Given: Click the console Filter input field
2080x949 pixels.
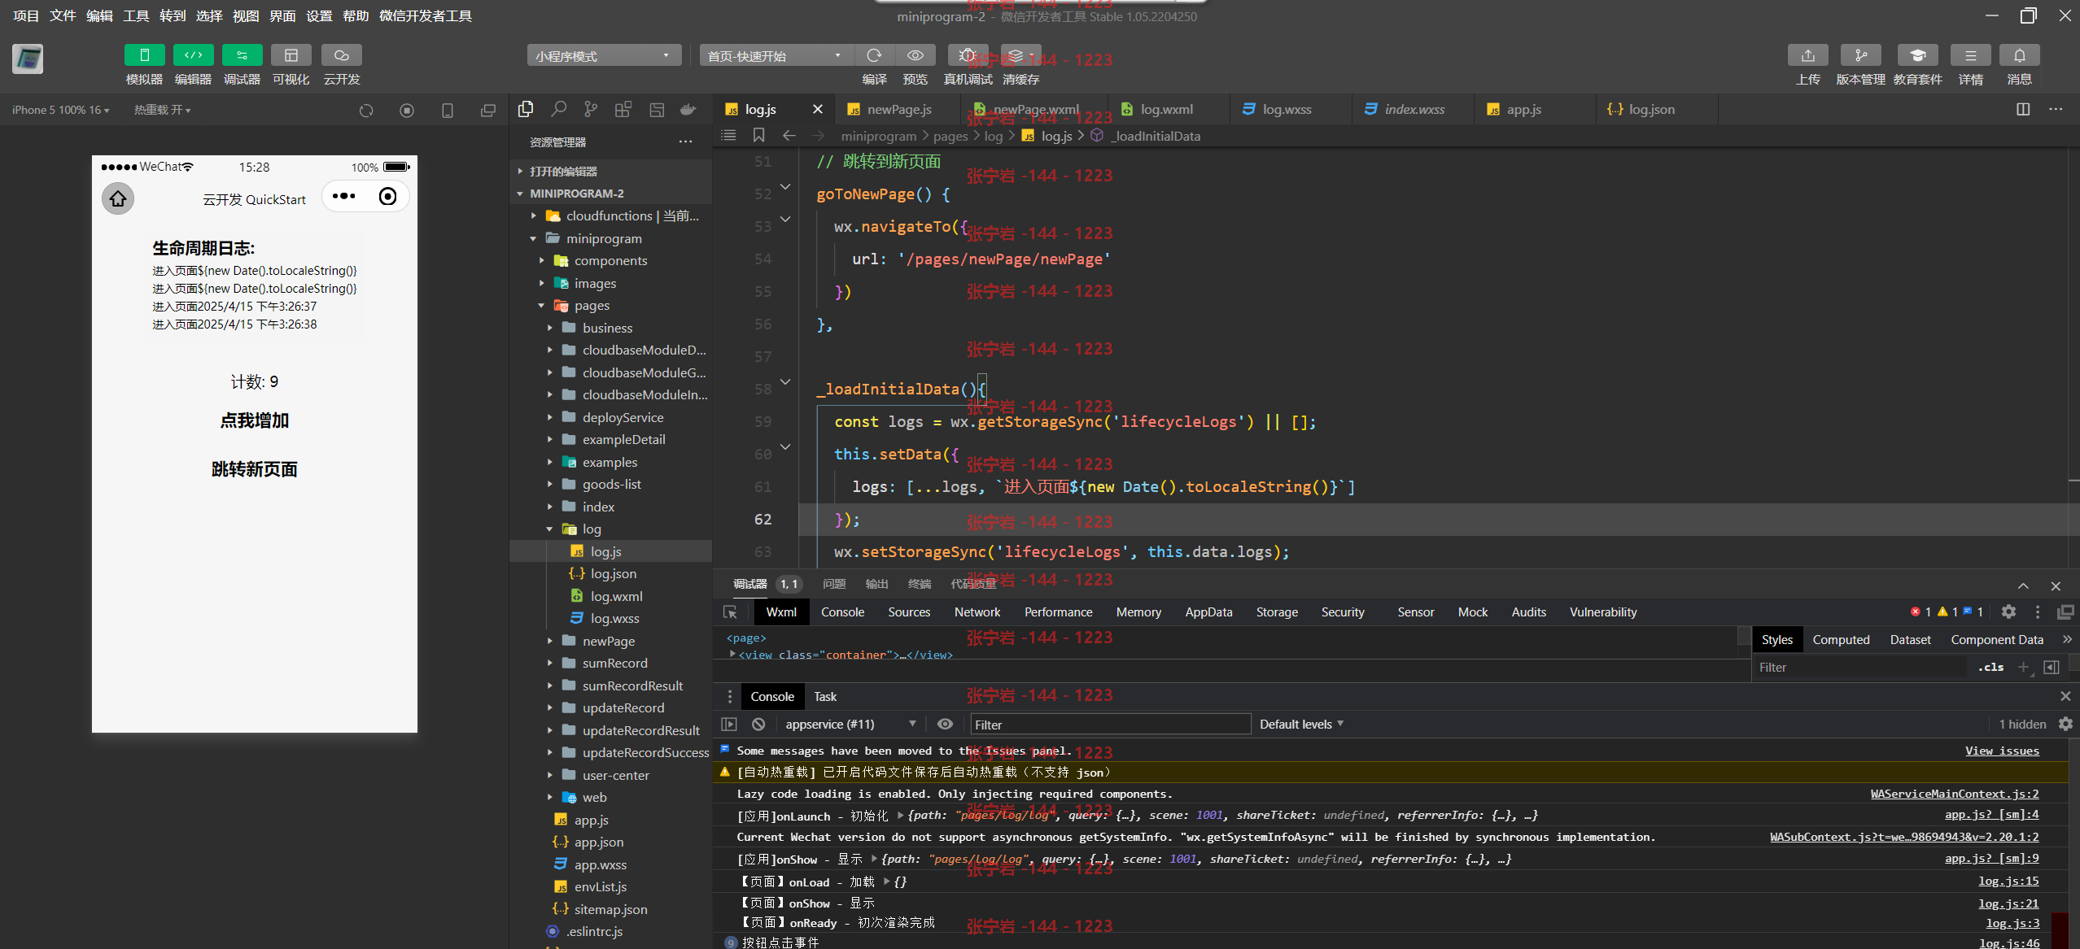Looking at the screenshot, I should 1110,724.
